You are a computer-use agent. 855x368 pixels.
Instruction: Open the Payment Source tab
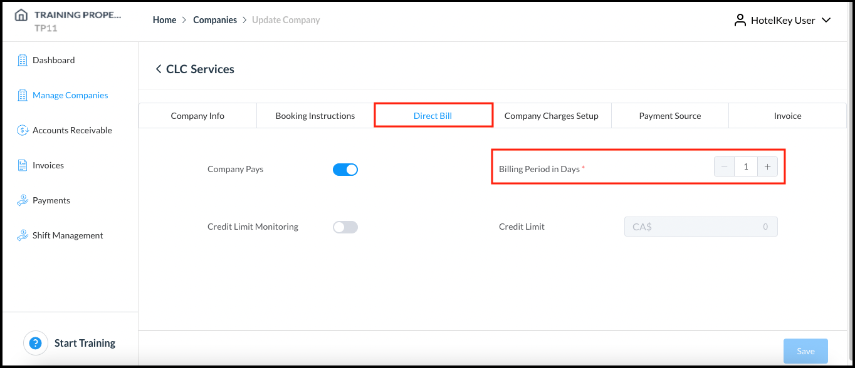coord(669,115)
